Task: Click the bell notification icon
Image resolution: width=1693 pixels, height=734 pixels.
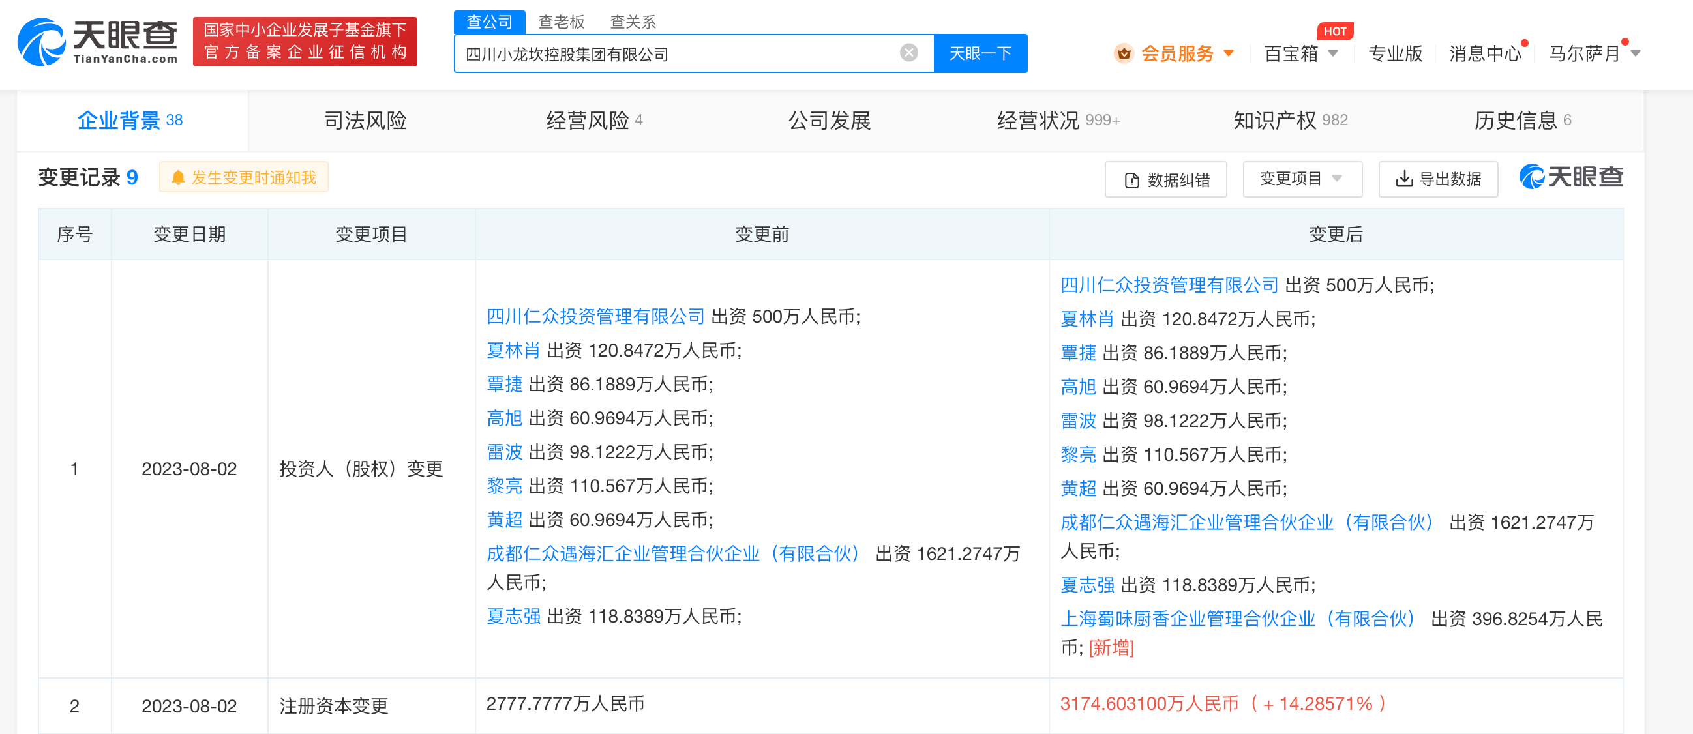Action: (177, 178)
